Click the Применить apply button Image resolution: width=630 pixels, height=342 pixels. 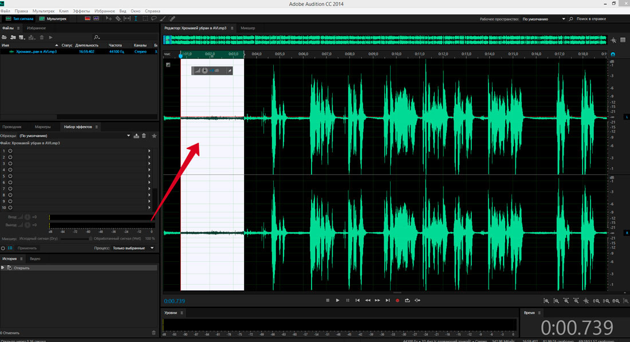pos(27,248)
